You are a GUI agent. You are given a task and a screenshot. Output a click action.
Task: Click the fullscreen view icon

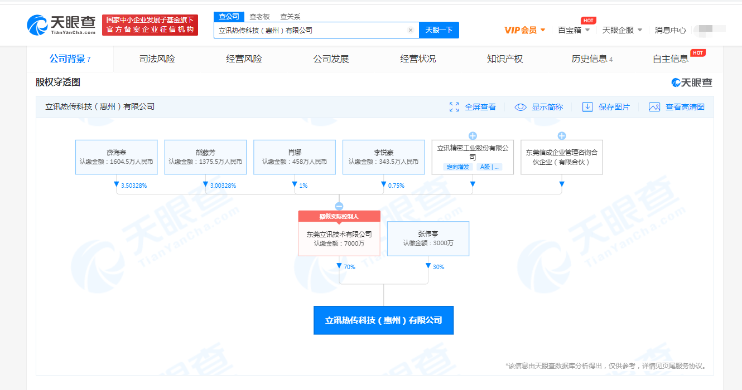tap(454, 107)
